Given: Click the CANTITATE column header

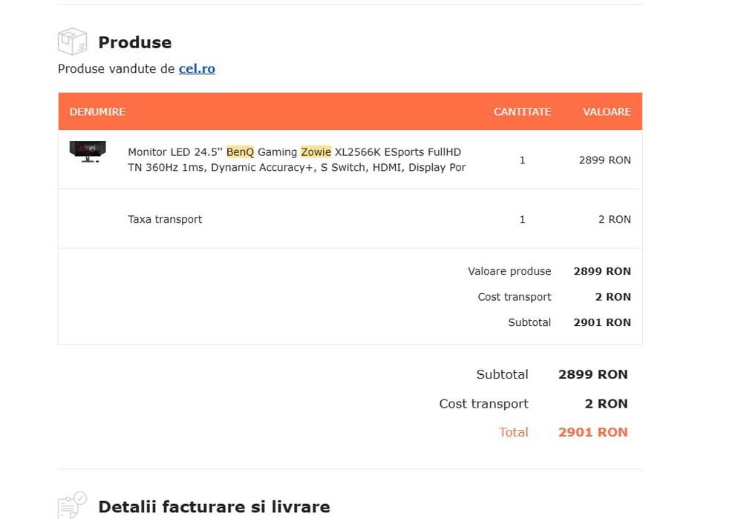Looking at the screenshot, I should [x=522, y=112].
